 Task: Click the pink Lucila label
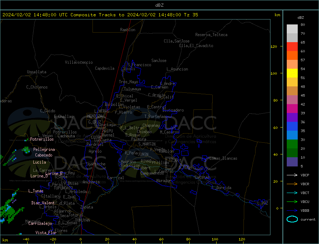(39, 162)
